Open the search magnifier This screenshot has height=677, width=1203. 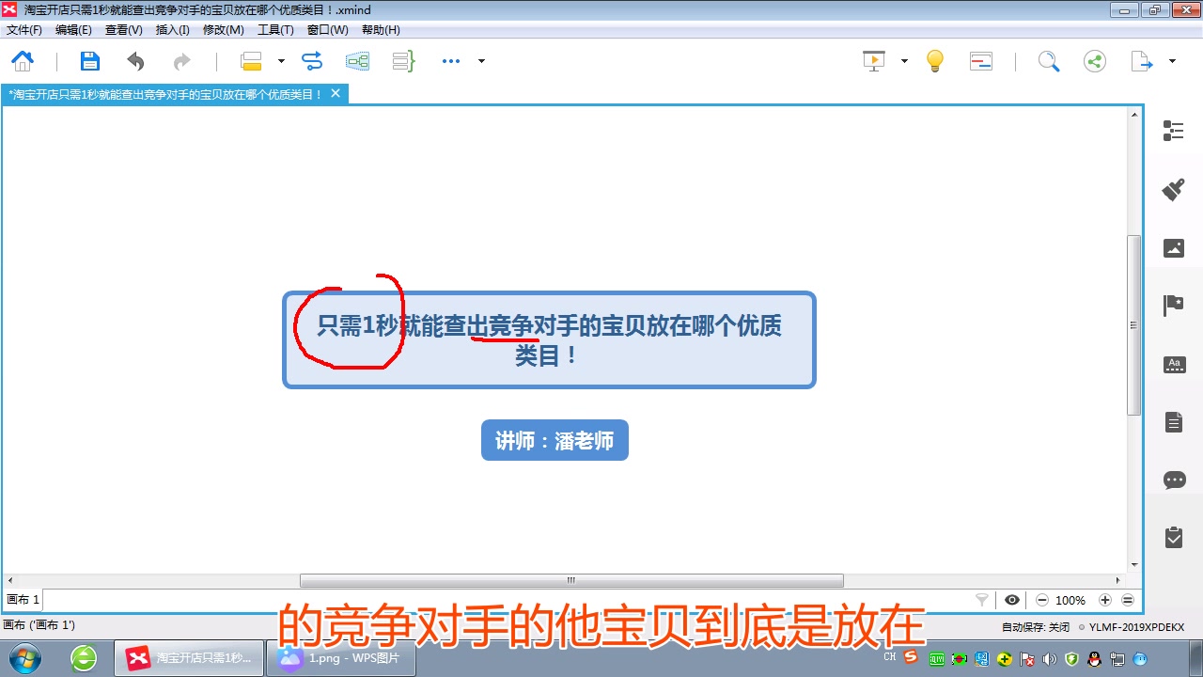tap(1049, 61)
